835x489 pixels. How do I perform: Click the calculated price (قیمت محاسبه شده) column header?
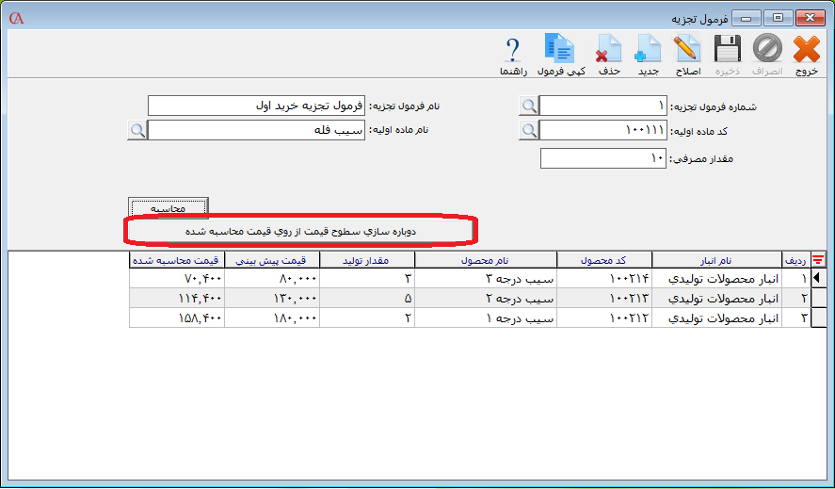[x=176, y=260]
